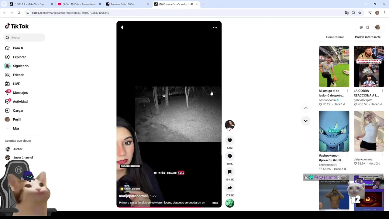
Task: Switch to Podría interesarte tab
Action: 368,37
